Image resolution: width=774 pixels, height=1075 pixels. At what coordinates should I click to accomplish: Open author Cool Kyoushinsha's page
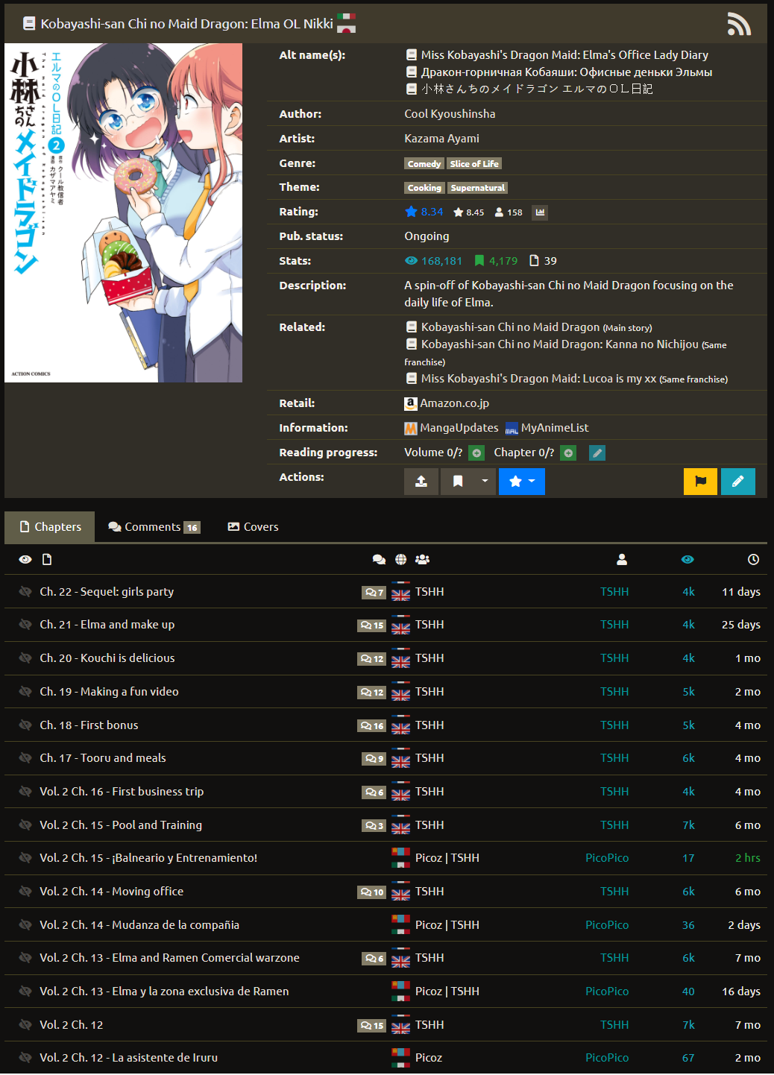[x=450, y=114]
